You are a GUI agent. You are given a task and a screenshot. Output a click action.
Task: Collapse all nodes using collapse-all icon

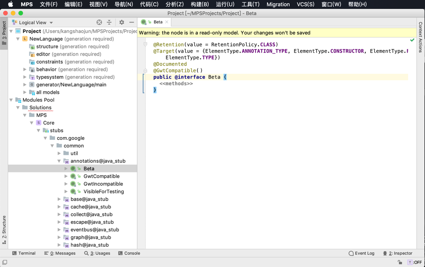109,22
